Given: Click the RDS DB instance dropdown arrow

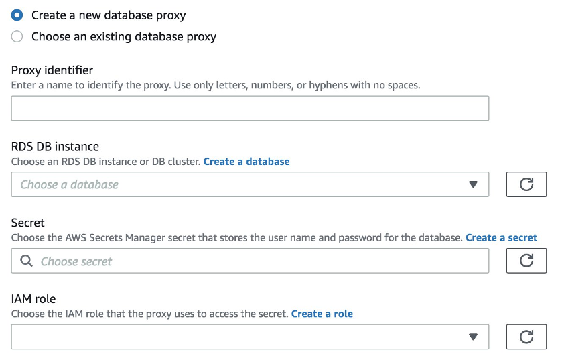Looking at the screenshot, I should click(x=473, y=185).
